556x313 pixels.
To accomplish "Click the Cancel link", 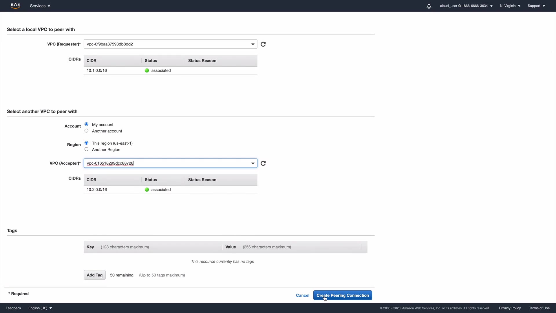I will [303, 295].
